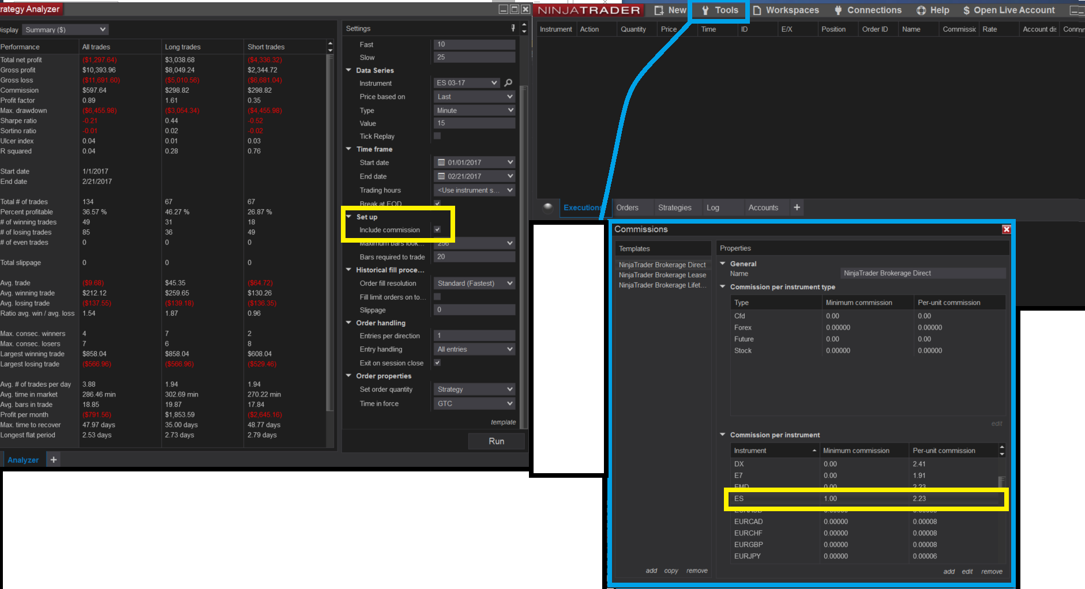Pin the Settings panel with the pin icon
Screen dimensions: 1085x589
point(513,28)
